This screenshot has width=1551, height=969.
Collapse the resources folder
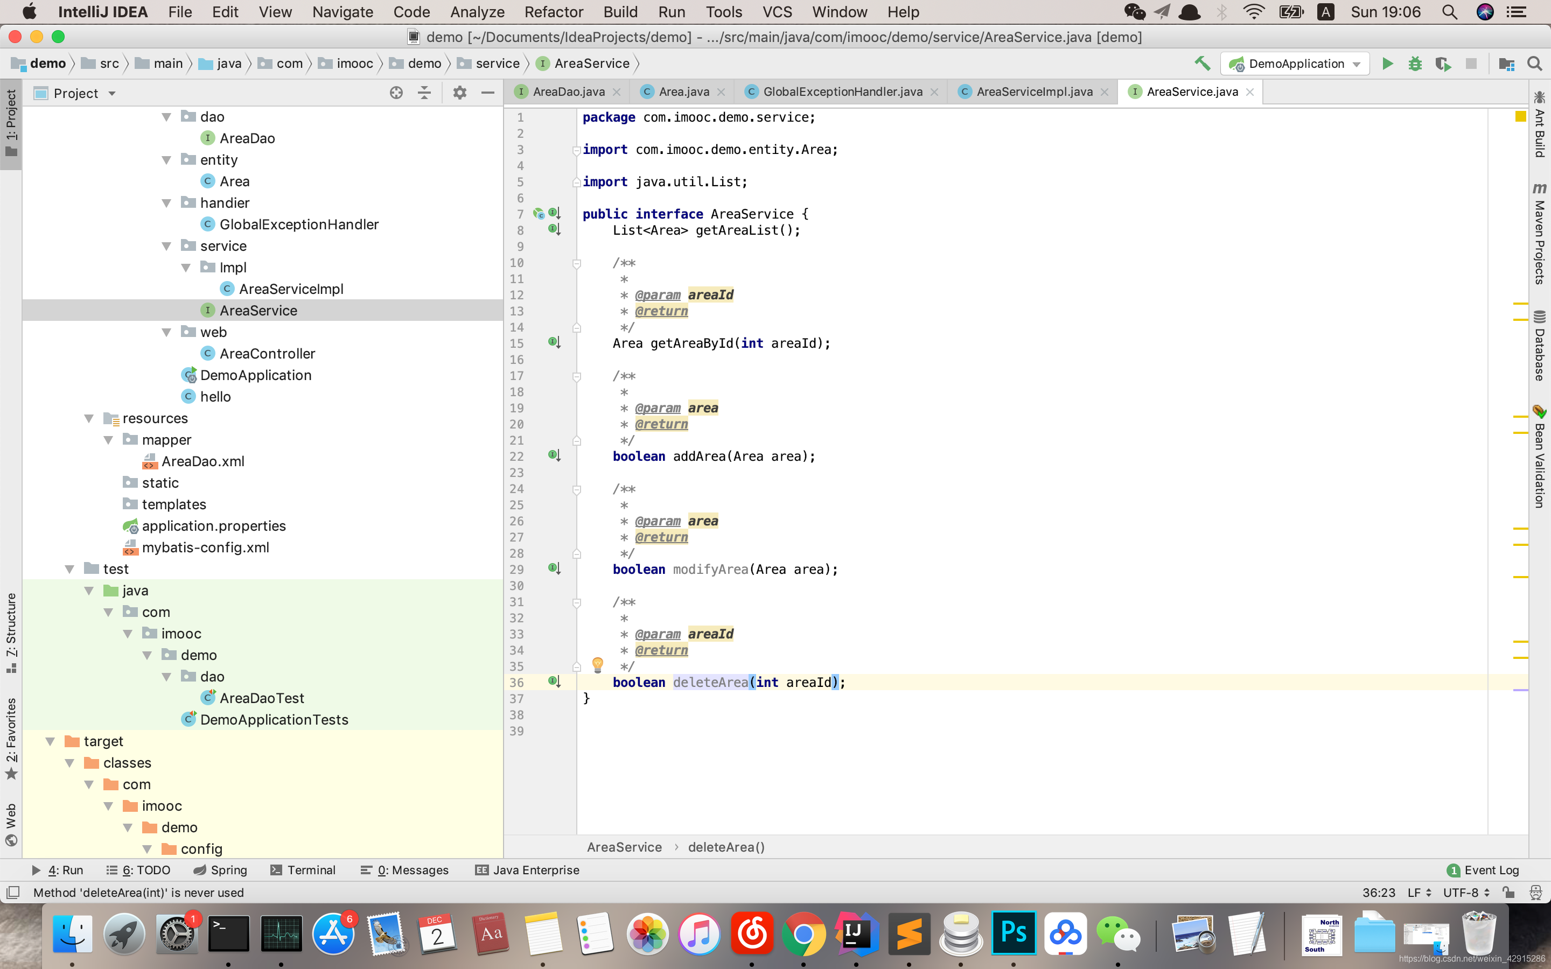[x=89, y=418]
